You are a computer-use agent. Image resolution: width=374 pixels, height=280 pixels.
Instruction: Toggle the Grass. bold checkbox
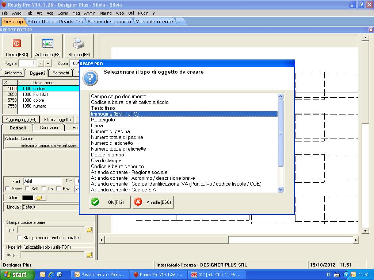(7, 189)
